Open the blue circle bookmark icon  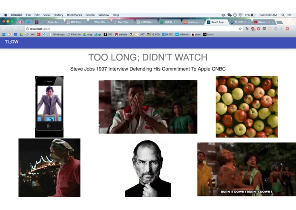pos(44,34)
